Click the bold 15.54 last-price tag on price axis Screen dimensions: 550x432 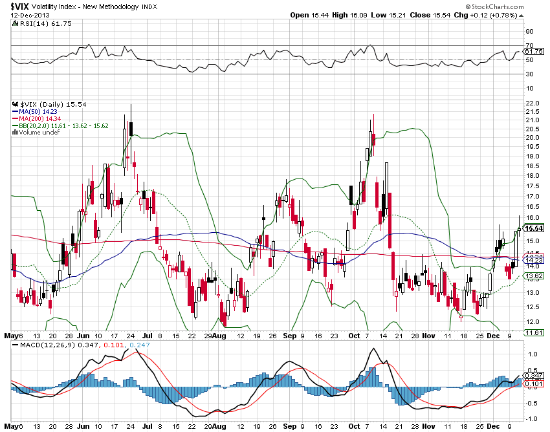point(534,229)
